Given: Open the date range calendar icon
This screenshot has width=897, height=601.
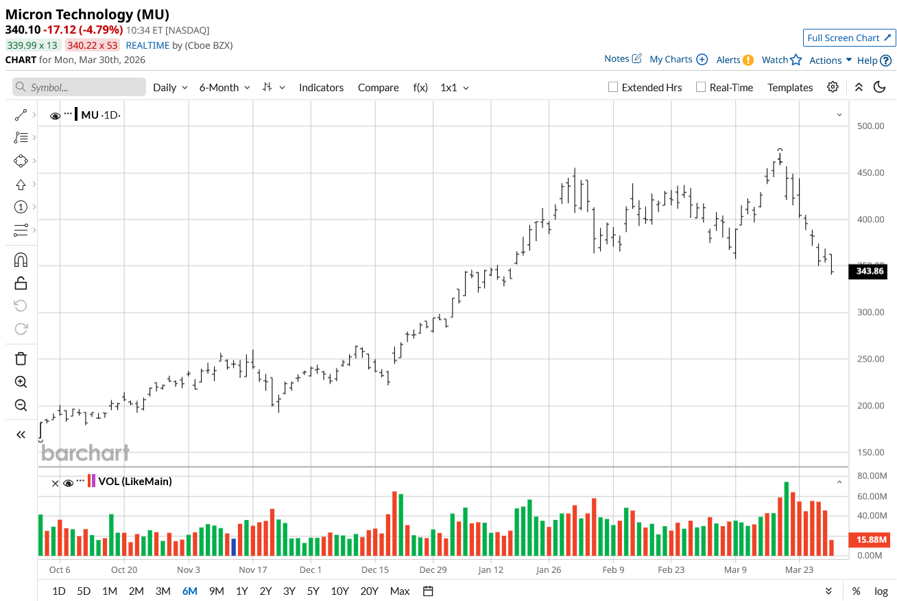Looking at the screenshot, I should [428, 591].
